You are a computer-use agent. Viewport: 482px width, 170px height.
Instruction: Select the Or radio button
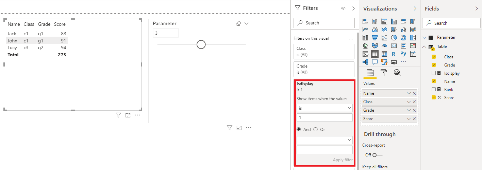click(315, 129)
